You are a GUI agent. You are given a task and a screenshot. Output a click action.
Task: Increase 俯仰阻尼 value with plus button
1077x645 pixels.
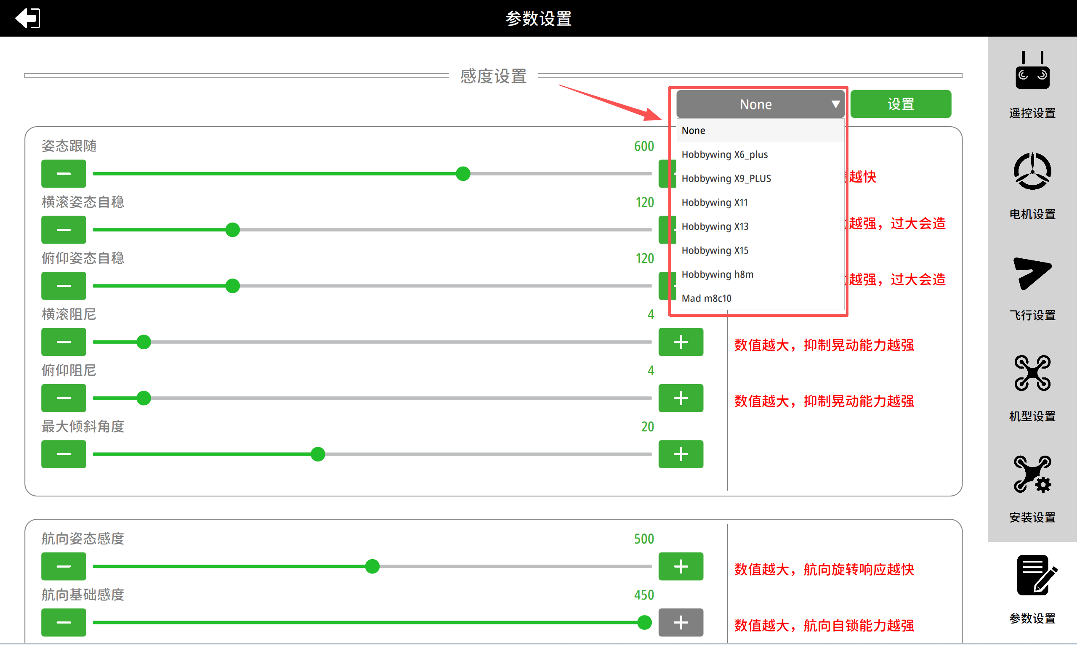[681, 398]
